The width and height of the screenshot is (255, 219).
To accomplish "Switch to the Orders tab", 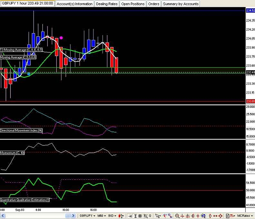I will 154,4.
